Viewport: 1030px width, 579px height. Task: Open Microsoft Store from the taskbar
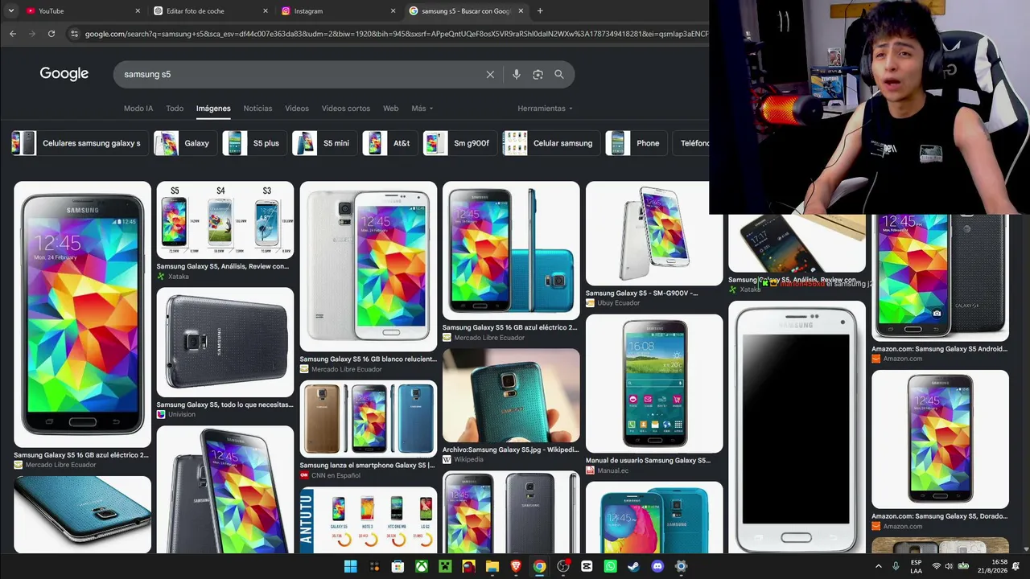tap(398, 566)
